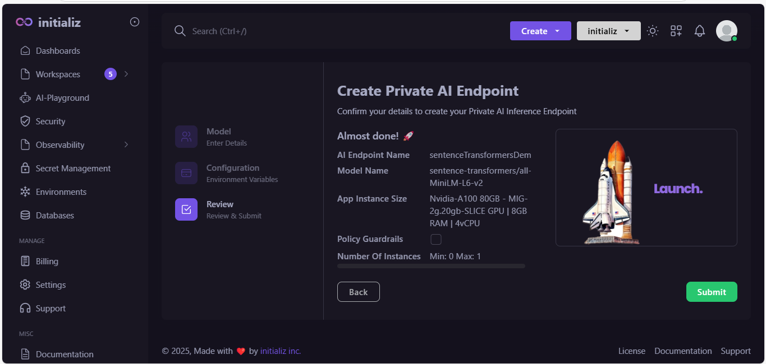The image size is (766, 364).
Task: Open the initializ organization dropdown
Action: click(x=608, y=31)
